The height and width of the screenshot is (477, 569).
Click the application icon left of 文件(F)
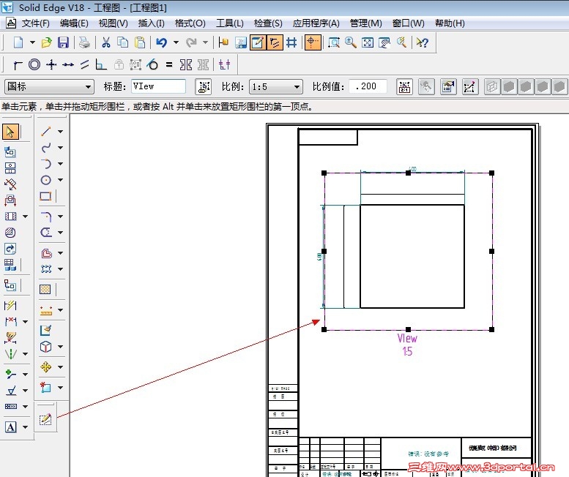tap(11, 23)
